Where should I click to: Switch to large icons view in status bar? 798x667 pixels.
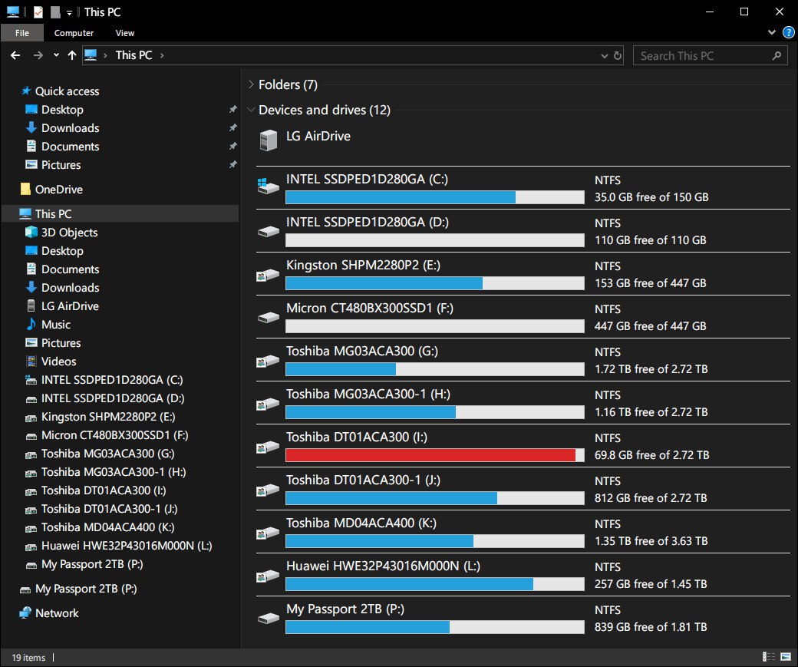click(x=786, y=657)
